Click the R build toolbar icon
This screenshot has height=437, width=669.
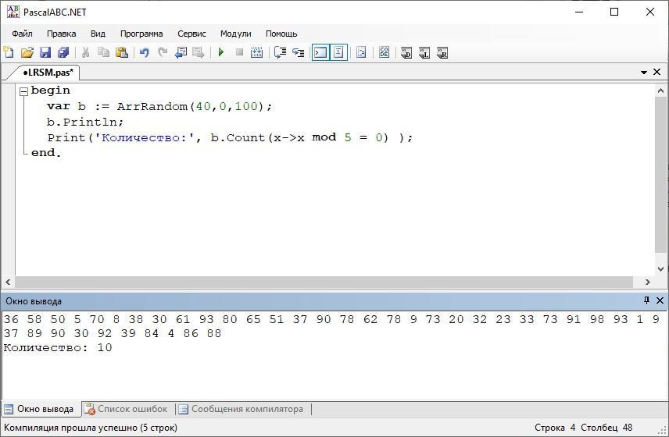click(x=442, y=52)
